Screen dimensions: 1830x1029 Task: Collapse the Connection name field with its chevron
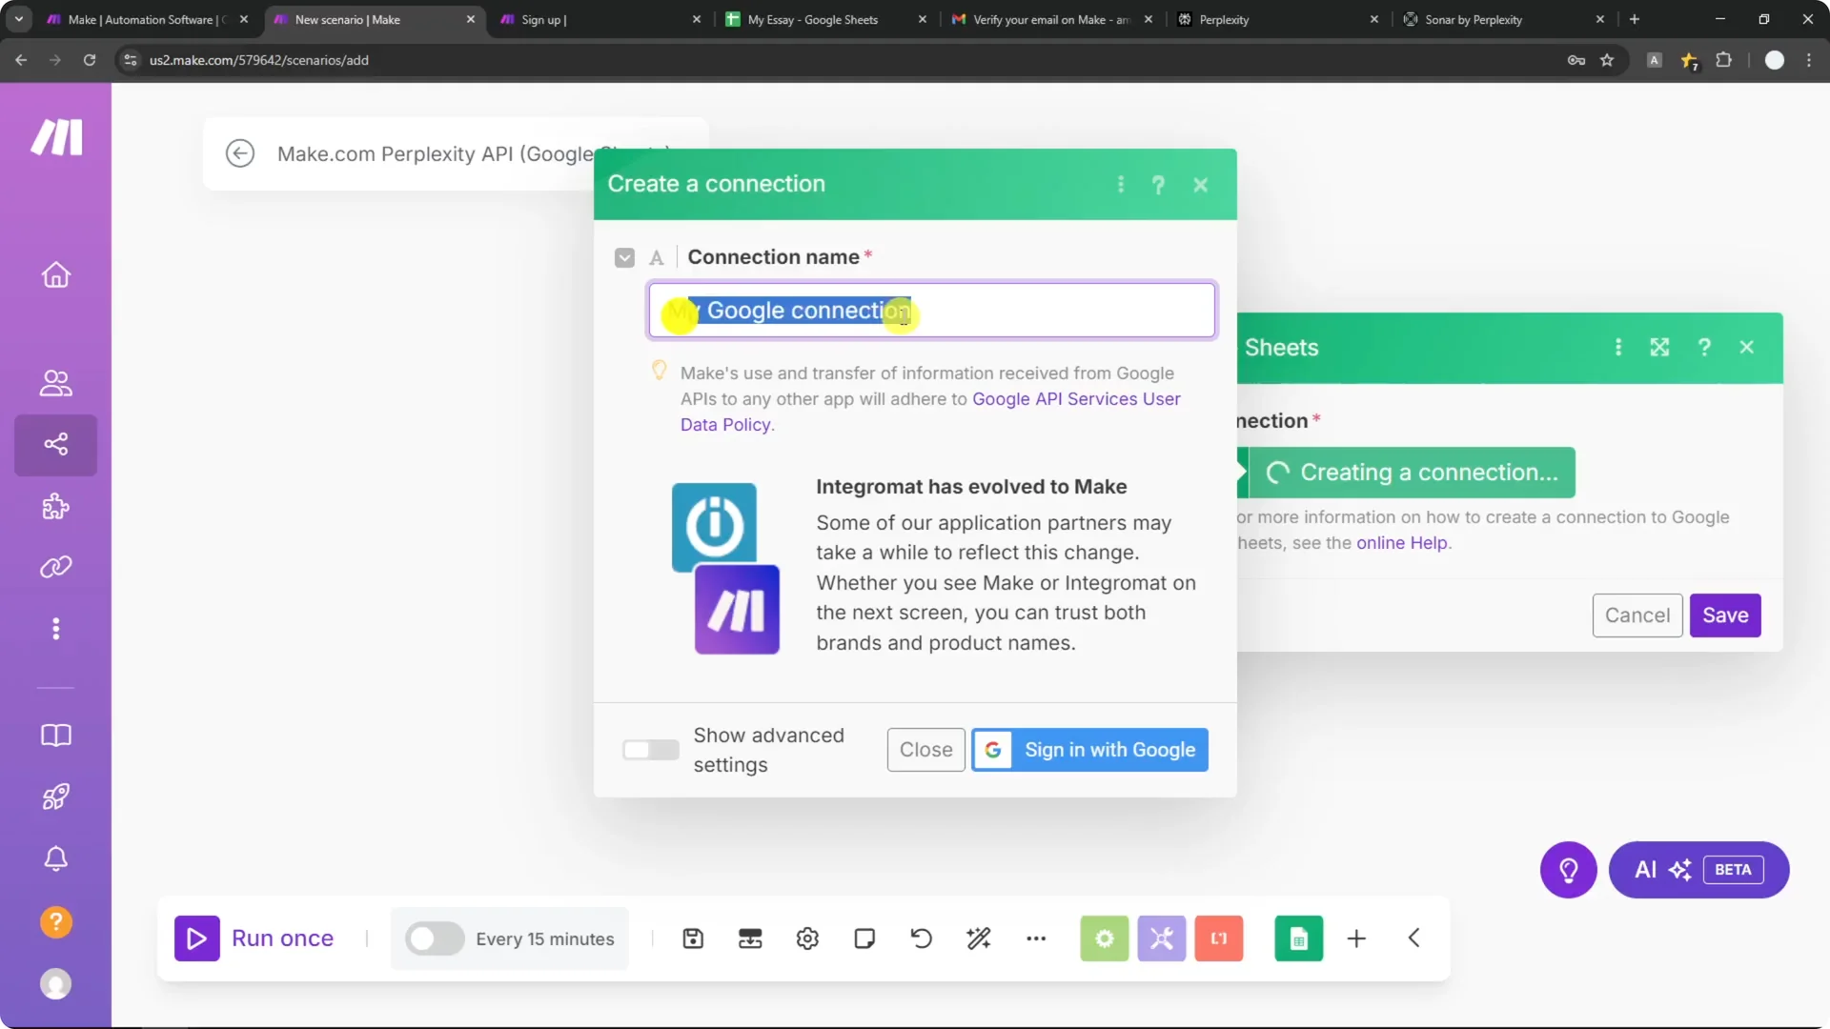(x=625, y=257)
